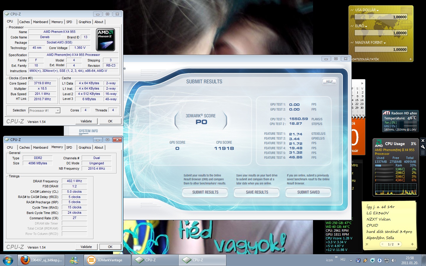This screenshot has width=426, height=266.
Task: Click the trend icon beside USA DOLLÁR
Action: tap(352, 10)
